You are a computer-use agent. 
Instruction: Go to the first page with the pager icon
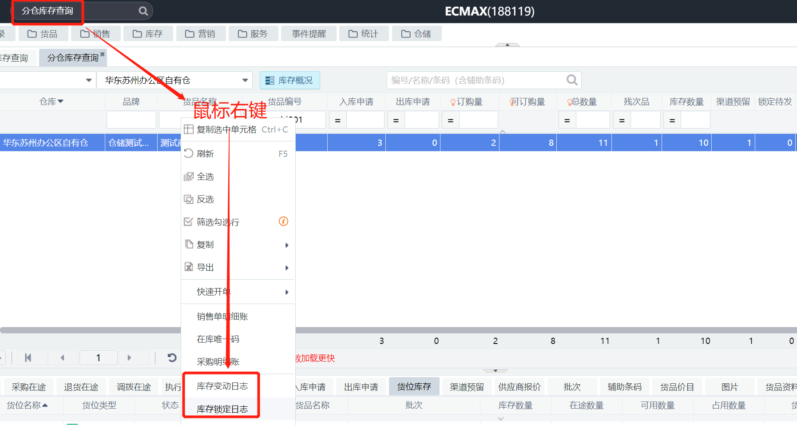point(28,358)
